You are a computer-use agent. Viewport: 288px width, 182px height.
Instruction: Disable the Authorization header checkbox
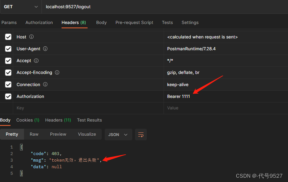tap(8, 96)
